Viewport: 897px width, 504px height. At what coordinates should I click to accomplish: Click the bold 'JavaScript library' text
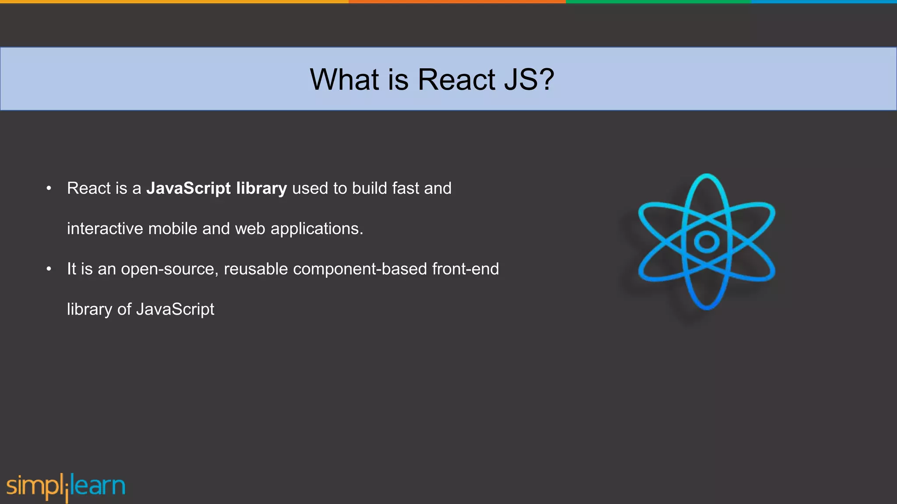(x=216, y=189)
